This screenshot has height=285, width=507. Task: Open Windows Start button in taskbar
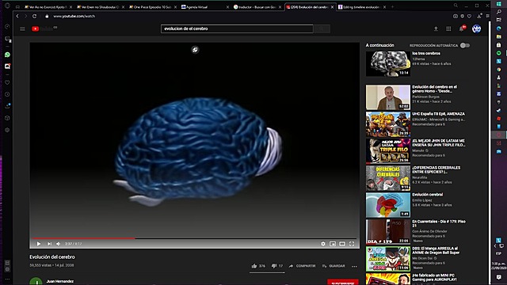[x=499, y=4]
